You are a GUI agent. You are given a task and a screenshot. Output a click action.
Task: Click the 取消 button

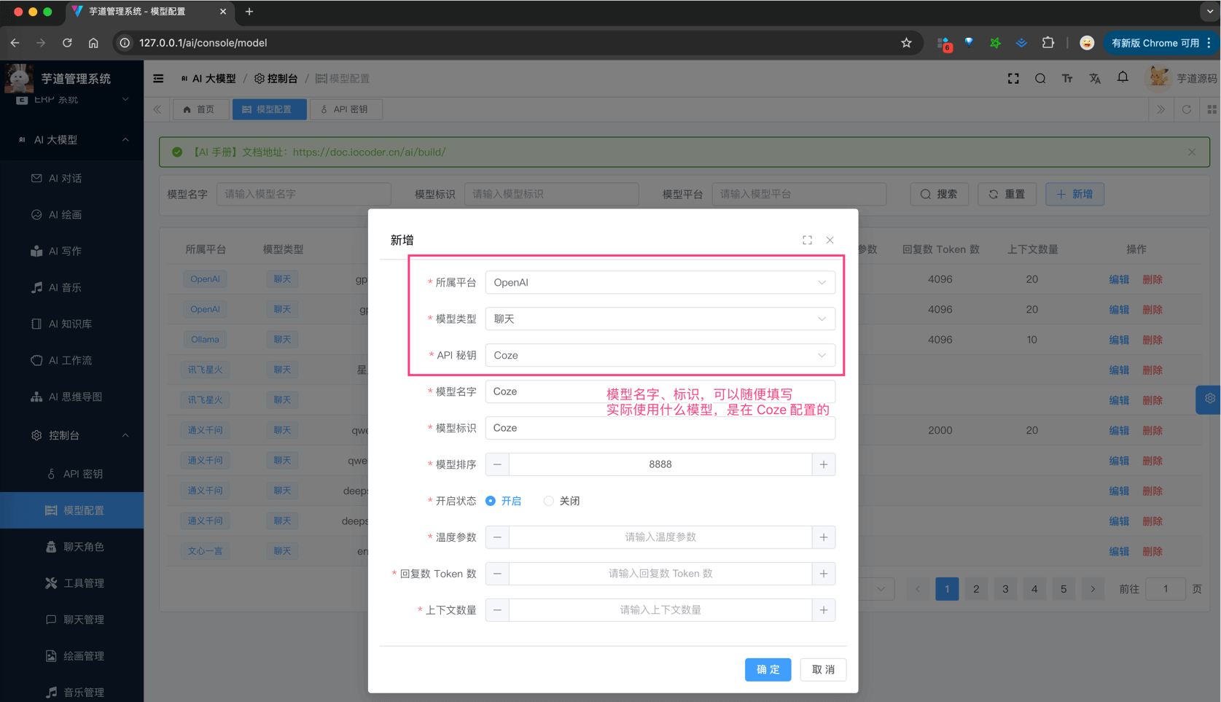click(823, 669)
